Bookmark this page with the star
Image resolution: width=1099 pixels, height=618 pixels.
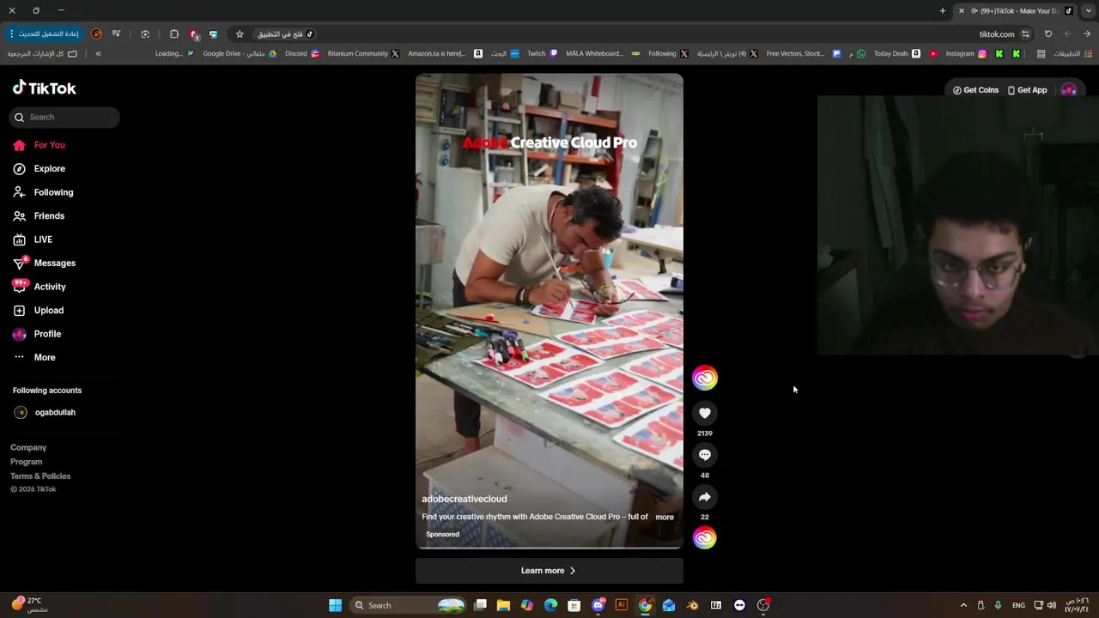pyautogui.click(x=240, y=34)
